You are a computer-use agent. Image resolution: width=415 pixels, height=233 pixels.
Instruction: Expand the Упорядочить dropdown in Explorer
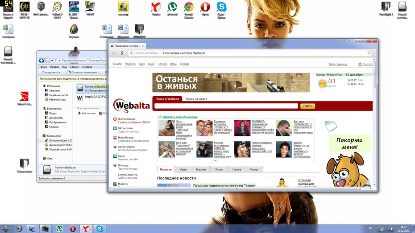coord(51,72)
